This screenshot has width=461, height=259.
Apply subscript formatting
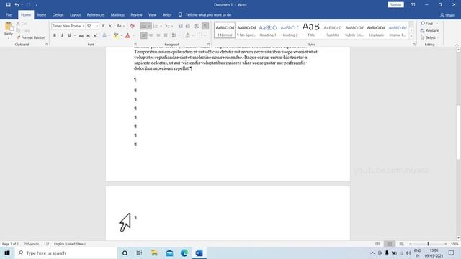pos(88,35)
